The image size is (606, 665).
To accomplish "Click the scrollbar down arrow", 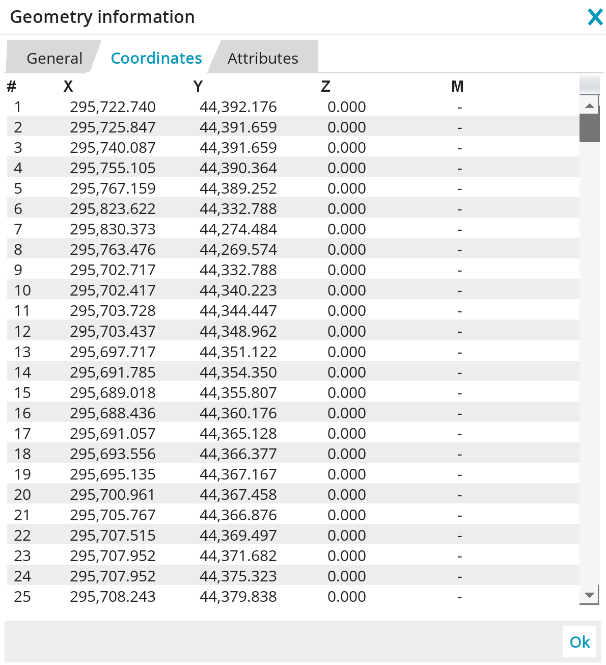I will coord(589,595).
